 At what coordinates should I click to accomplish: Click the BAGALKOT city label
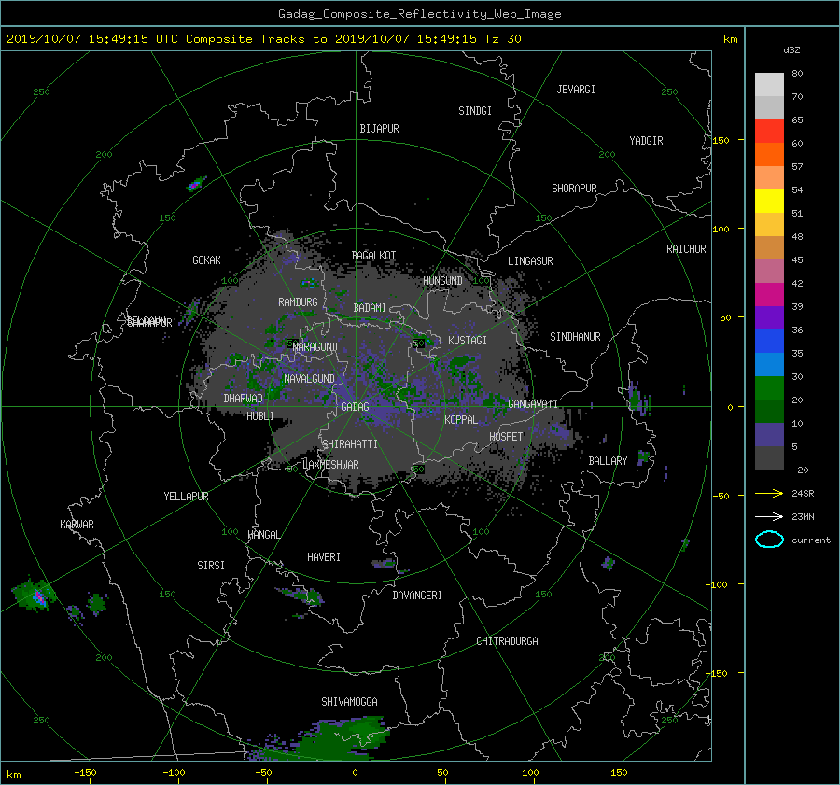point(373,256)
